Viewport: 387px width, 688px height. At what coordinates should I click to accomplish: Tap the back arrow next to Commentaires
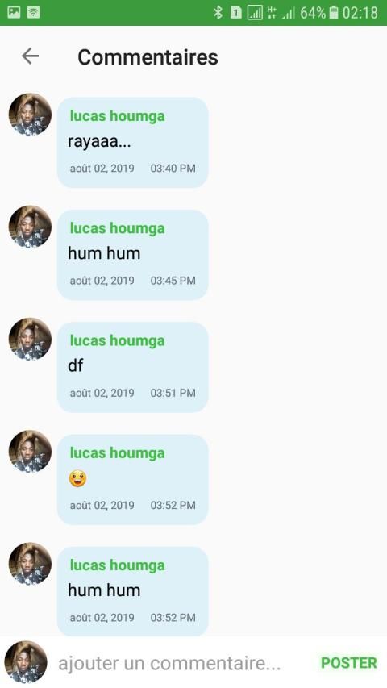click(31, 56)
